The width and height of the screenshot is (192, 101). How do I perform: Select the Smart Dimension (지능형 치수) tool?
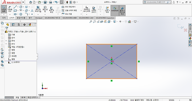coord(10,9)
